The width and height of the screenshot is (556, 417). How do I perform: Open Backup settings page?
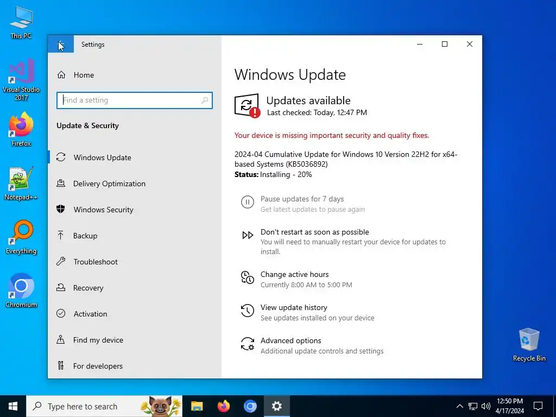tap(85, 236)
